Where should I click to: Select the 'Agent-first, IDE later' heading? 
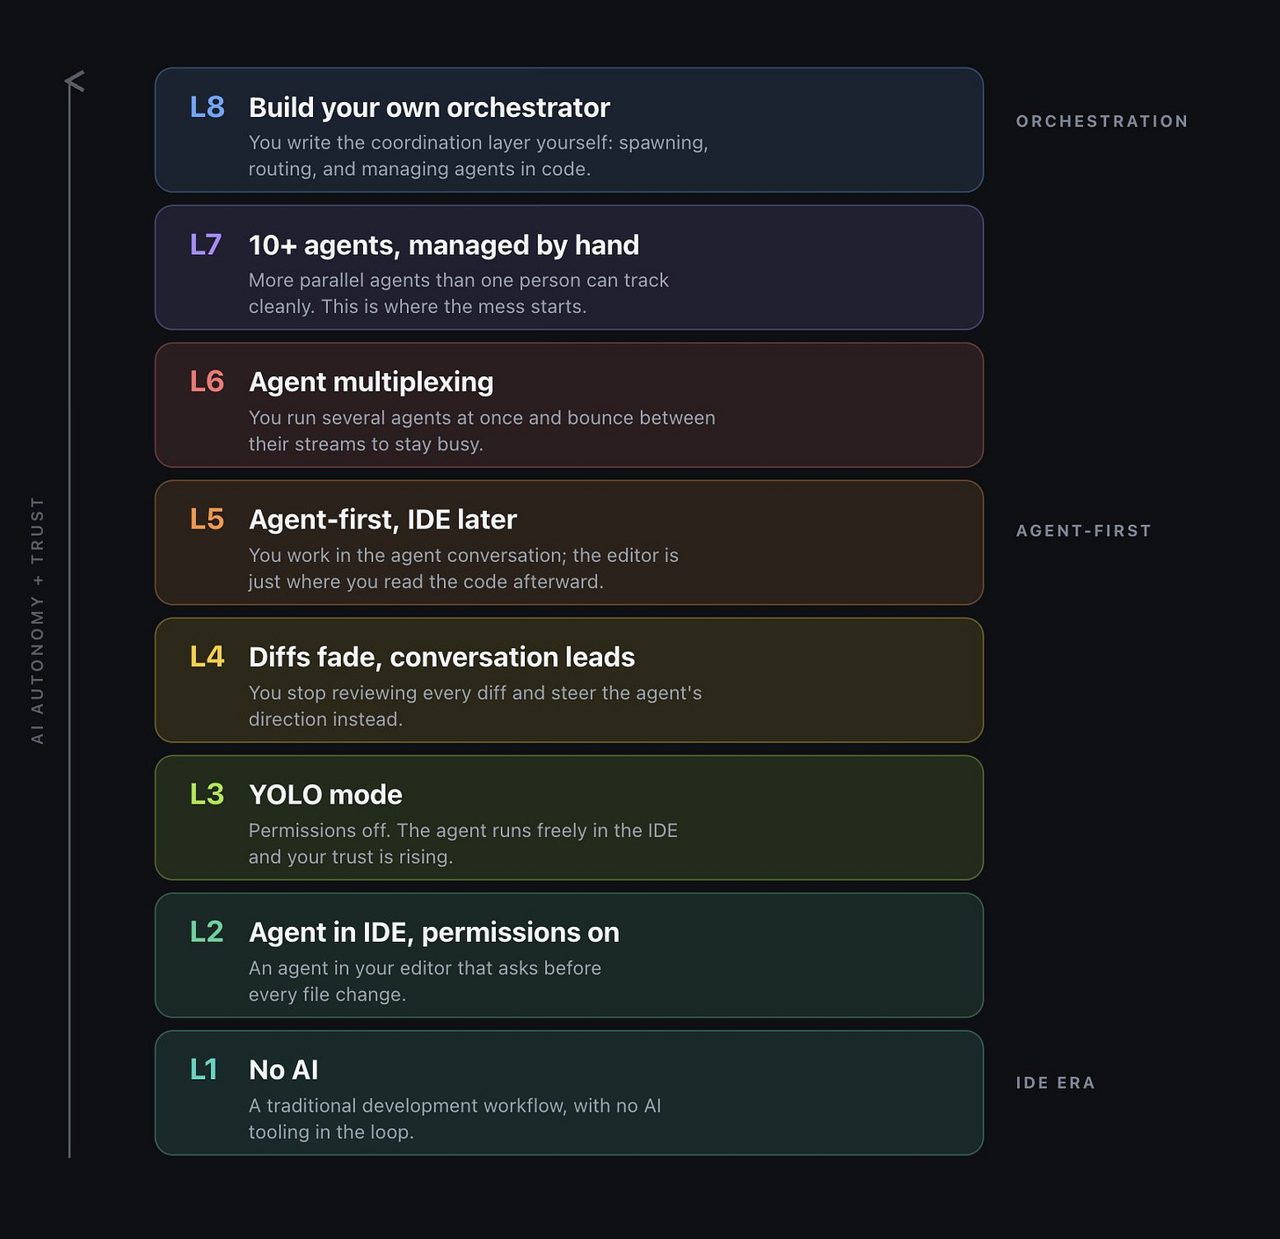[x=382, y=520]
